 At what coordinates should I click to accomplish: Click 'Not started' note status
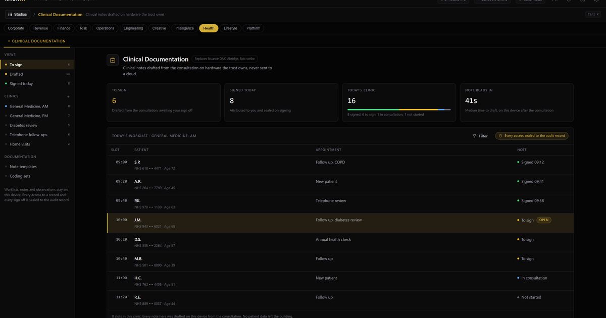529,297
